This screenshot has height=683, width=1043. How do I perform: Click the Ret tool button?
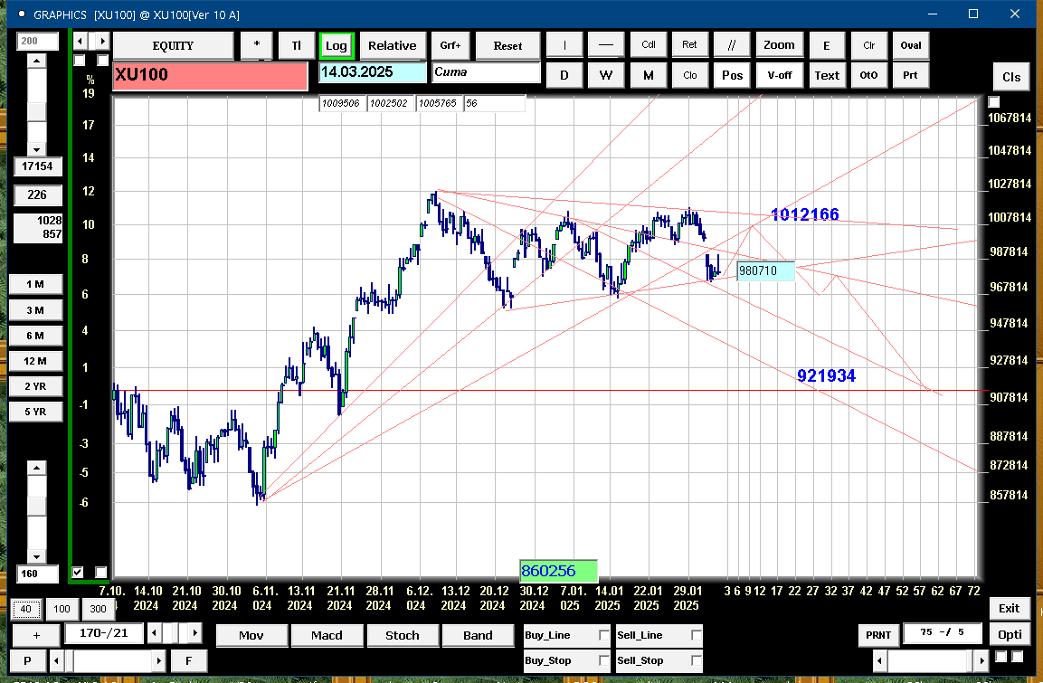tap(689, 45)
